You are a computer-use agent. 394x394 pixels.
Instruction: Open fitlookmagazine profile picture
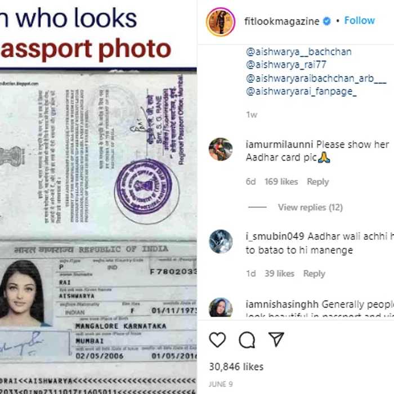[x=221, y=22]
